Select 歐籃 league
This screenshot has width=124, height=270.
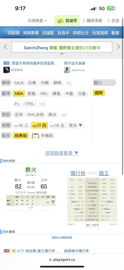[32, 93]
